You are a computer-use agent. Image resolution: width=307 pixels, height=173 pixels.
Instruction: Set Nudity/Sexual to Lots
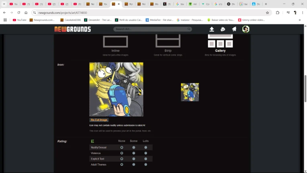(x=146, y=147)
